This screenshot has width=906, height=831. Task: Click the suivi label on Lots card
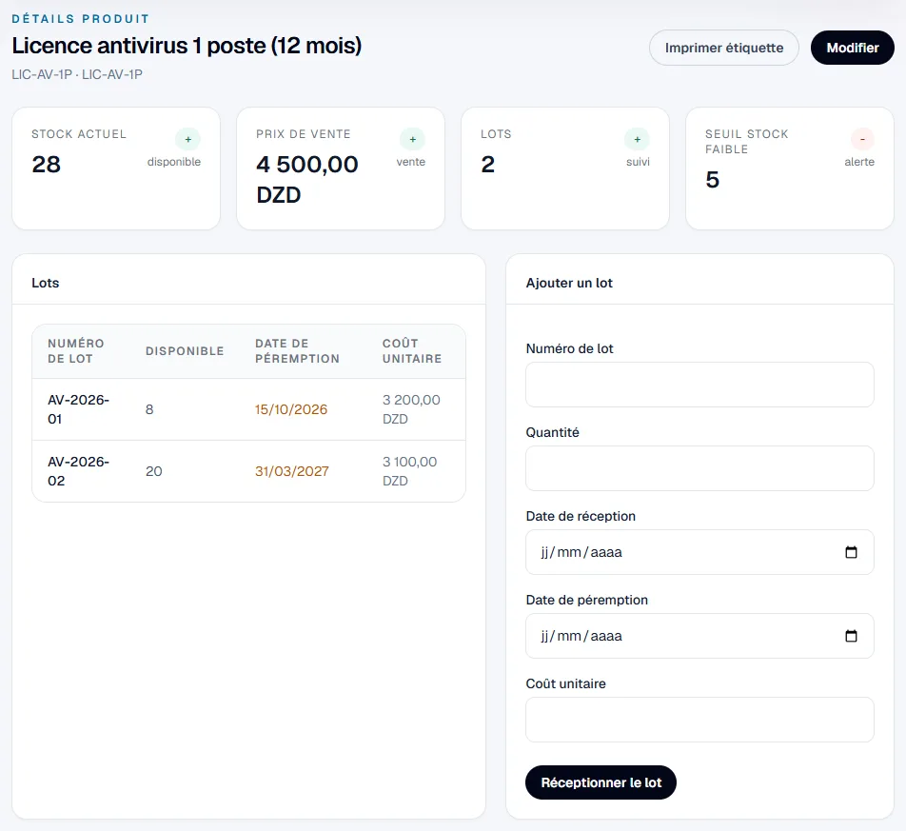tap(638, 162)
